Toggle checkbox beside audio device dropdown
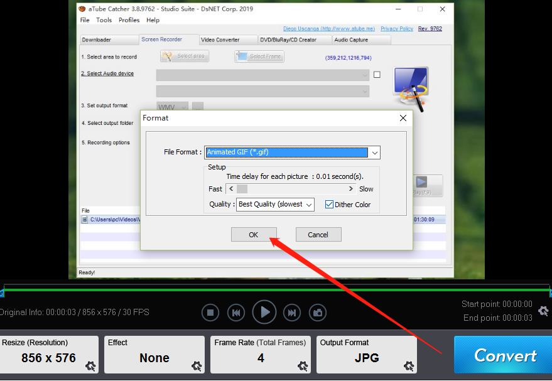 click(x=377, y=75)
